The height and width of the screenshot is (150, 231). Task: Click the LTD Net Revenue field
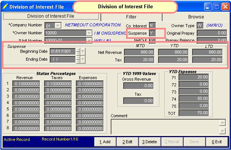207,52
